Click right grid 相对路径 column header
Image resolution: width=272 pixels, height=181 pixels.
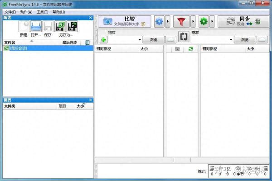pos(223,49)
